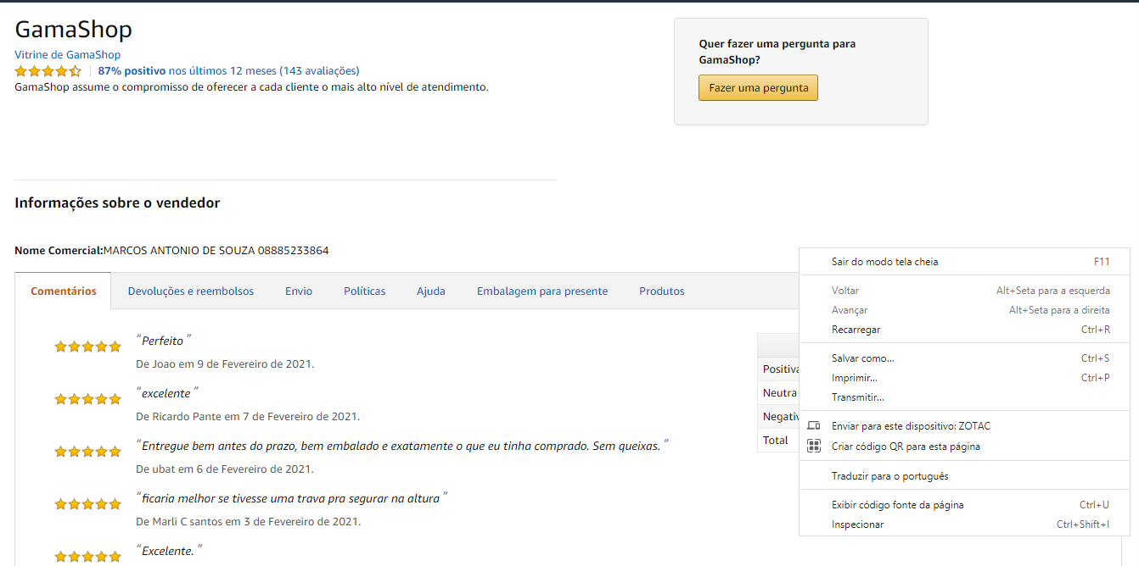Choose Sair do modo tela cheia
1139x566 pixels.
click(x=884, y=262)
